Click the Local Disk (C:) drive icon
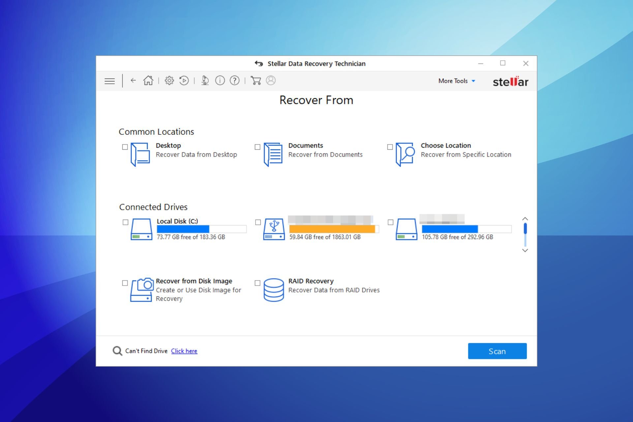The height and width of the screenshot is (422, 633). coord(141,229)
